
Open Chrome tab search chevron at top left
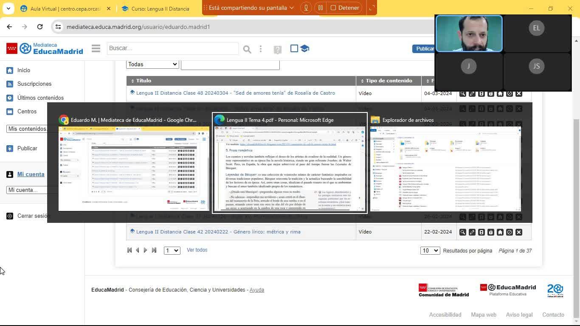click(8, 8)
